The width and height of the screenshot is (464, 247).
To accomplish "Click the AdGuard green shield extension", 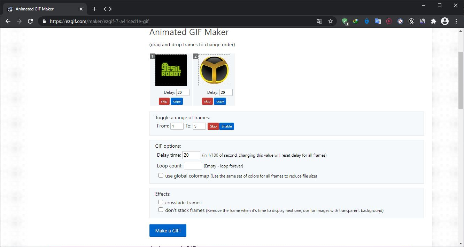I will [x=345, y=21].
